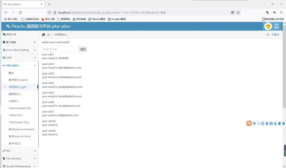Expand the 暴力破解 sidebar section

coord(19,42)
